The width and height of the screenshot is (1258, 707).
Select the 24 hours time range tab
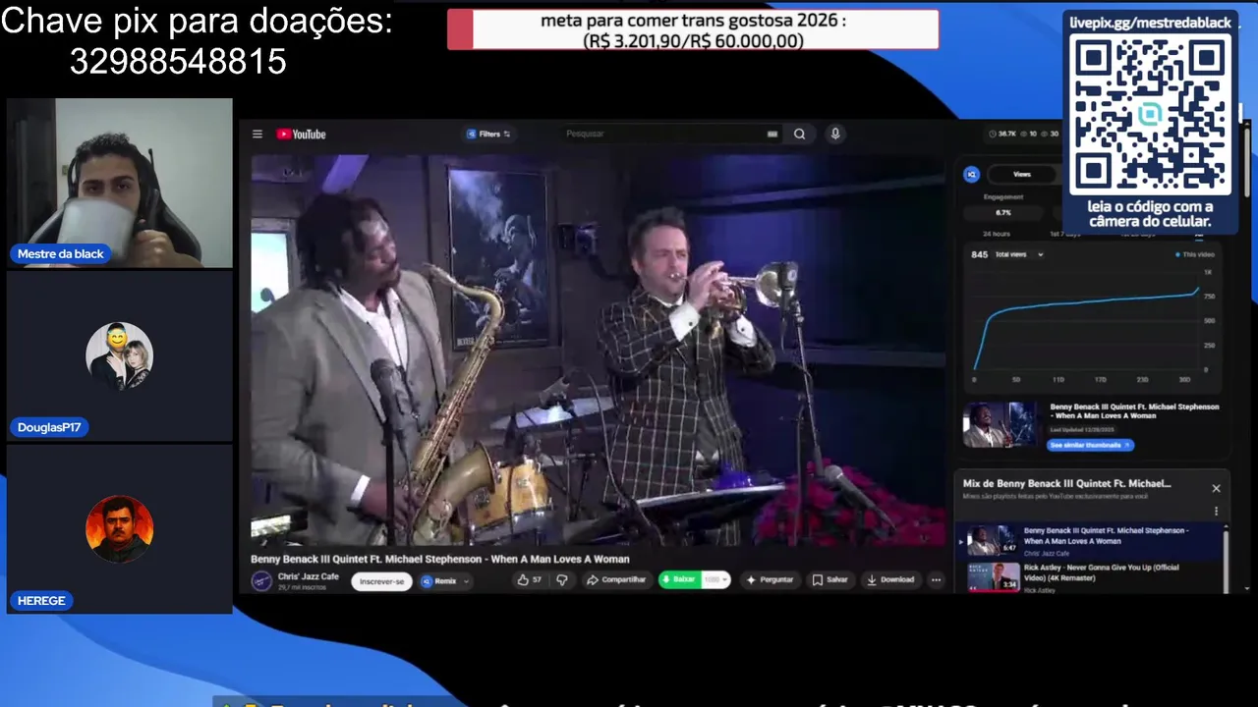click(996, 234)
